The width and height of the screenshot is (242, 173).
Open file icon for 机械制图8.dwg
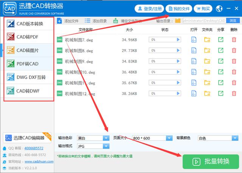pos(194,50)
